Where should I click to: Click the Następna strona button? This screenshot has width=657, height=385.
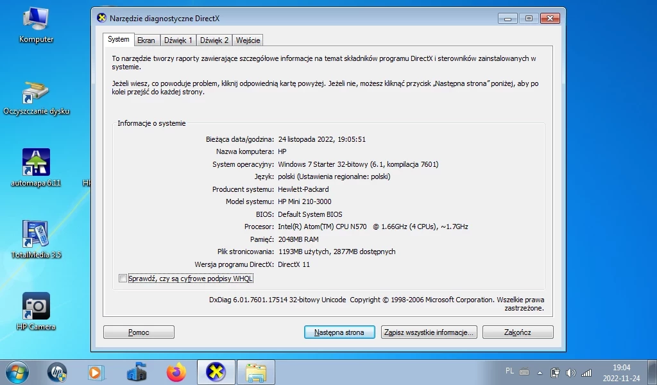click(339, 332)
